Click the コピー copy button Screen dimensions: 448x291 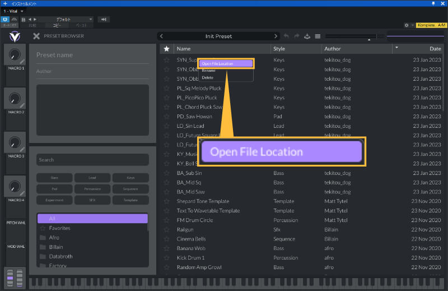point(57,25)
